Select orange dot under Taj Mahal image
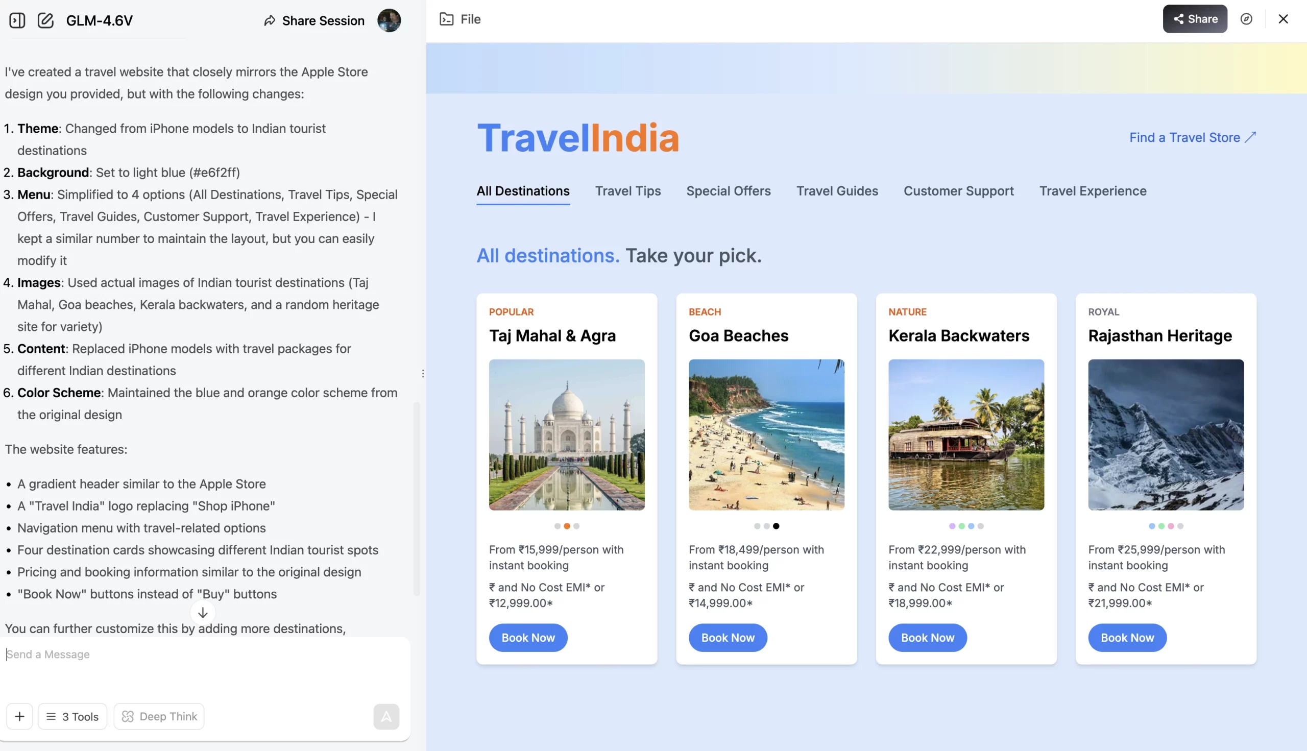1307x751 pixels. click(x=566, y=526)
